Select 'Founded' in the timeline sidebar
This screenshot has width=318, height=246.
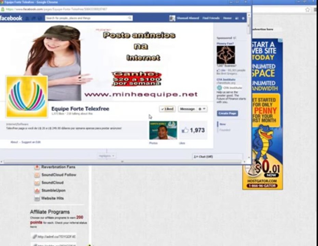click(x=225, y=130)
